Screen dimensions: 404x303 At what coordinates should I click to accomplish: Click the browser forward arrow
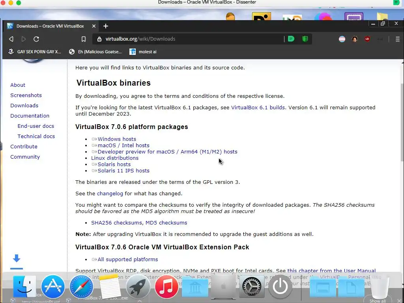[x=23, y=39]
